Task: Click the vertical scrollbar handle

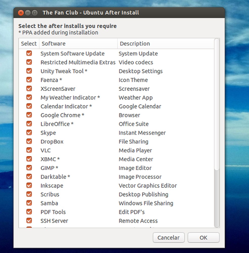Action: (x=217, y=104)
